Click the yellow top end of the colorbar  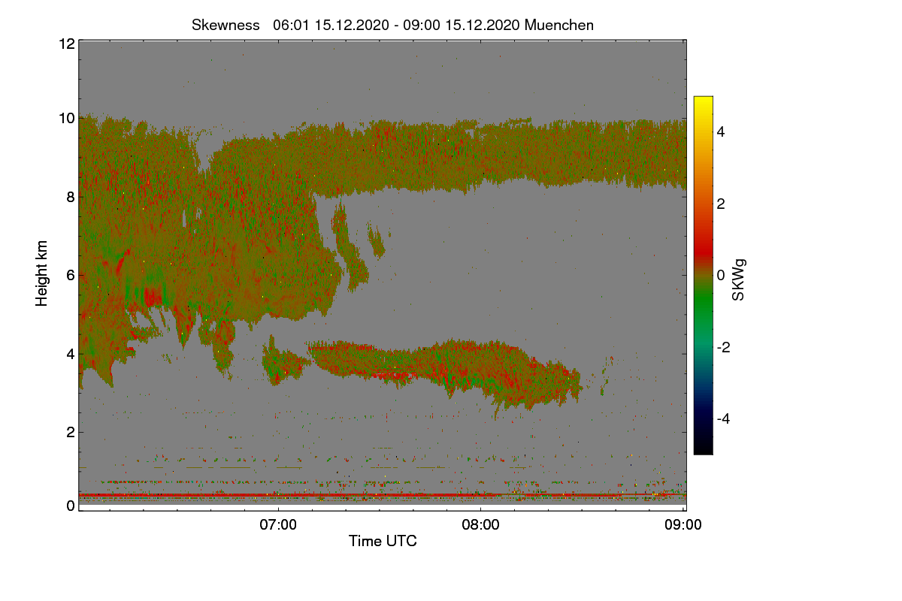coord(703,100)
